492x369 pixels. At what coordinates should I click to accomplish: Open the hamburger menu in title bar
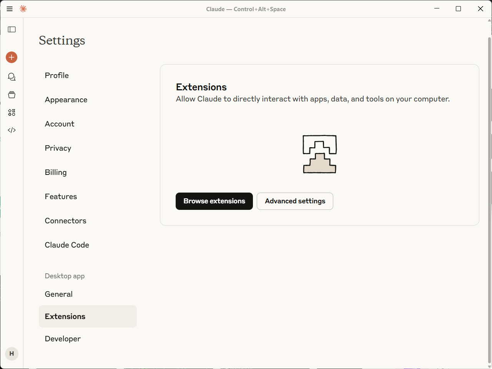coord(10,9)
